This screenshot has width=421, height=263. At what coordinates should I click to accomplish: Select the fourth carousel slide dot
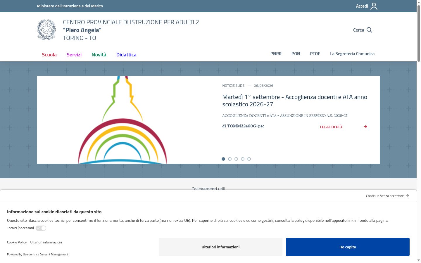[x=243, y=159]
